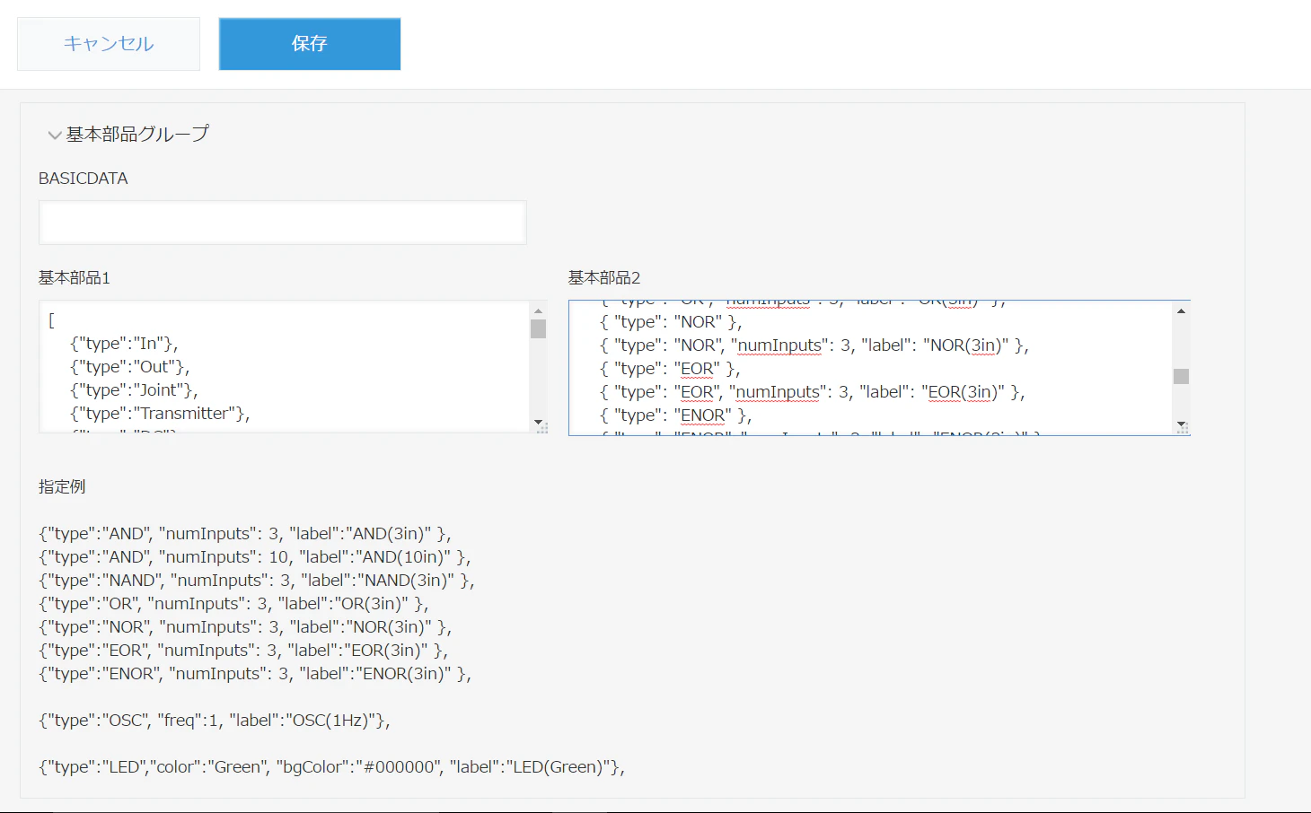This screenshot has width=1311, height=813.
Task: Click the AND(3in) example line
Action: 245,534
